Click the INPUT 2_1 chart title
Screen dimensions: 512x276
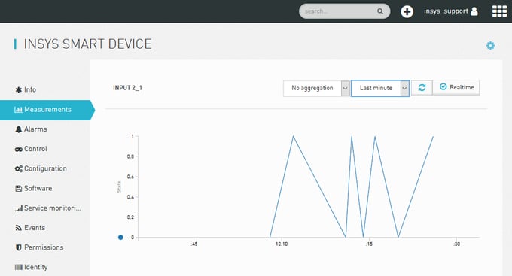click(127, 88)
